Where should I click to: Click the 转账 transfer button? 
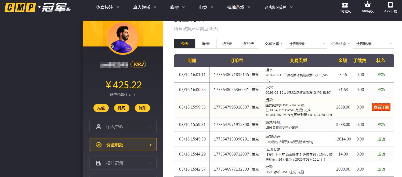(142, 108)
